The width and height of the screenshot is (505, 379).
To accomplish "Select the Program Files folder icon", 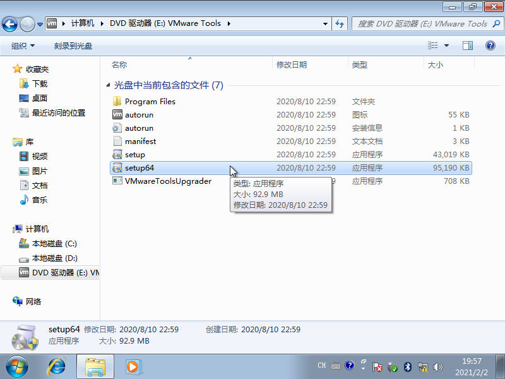I will pyautogui.click(x=117, y=101).
